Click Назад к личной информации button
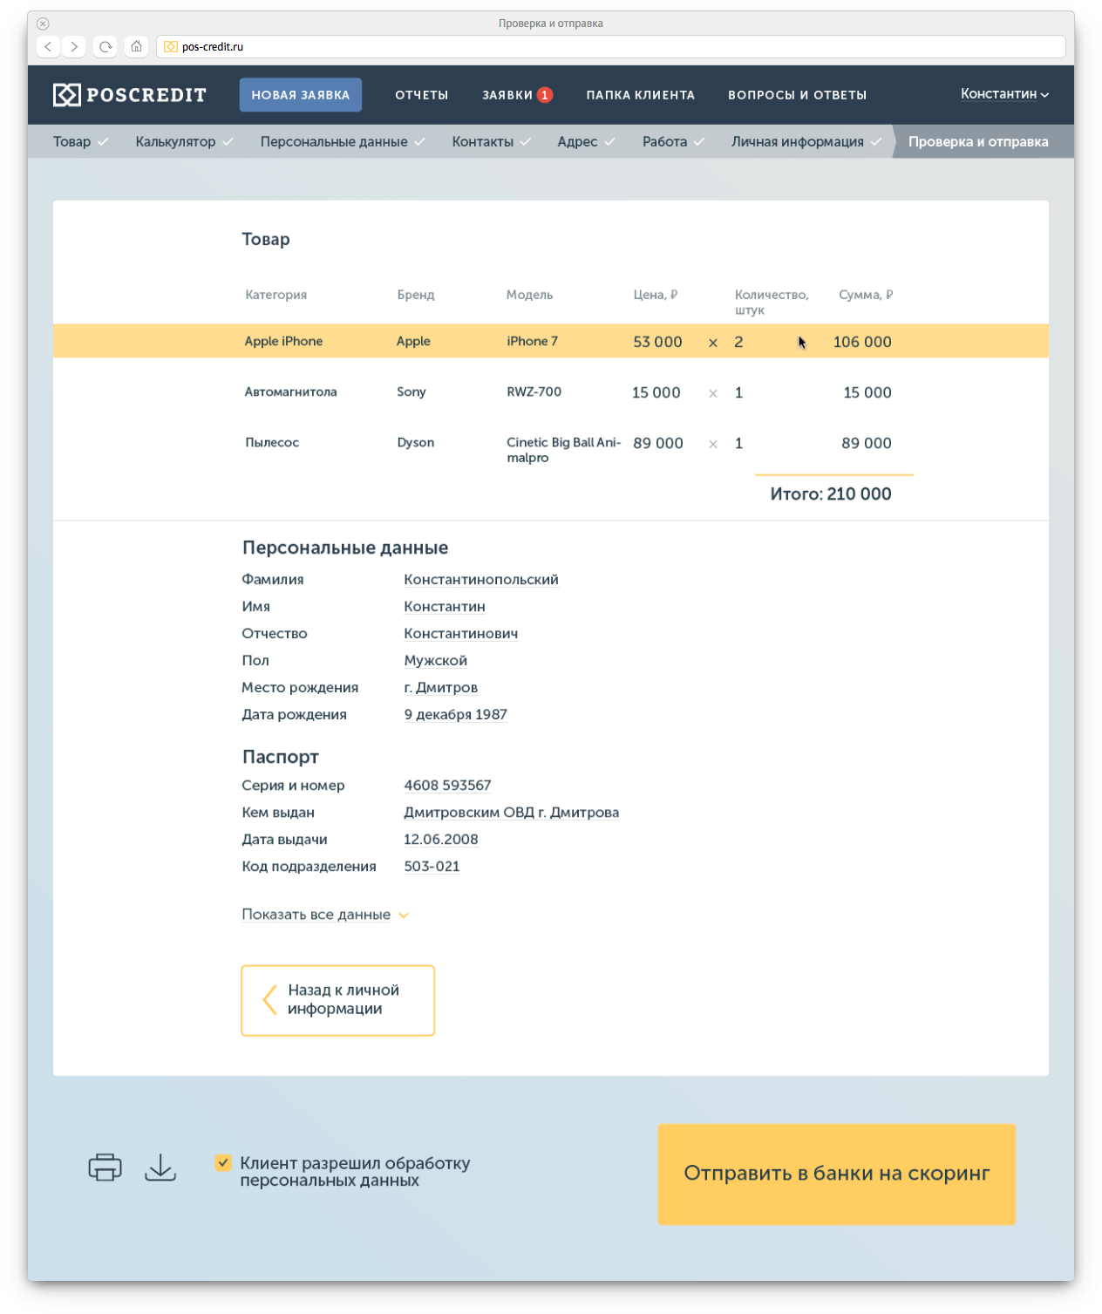 pyautogui.click(x=337, y=1000)
